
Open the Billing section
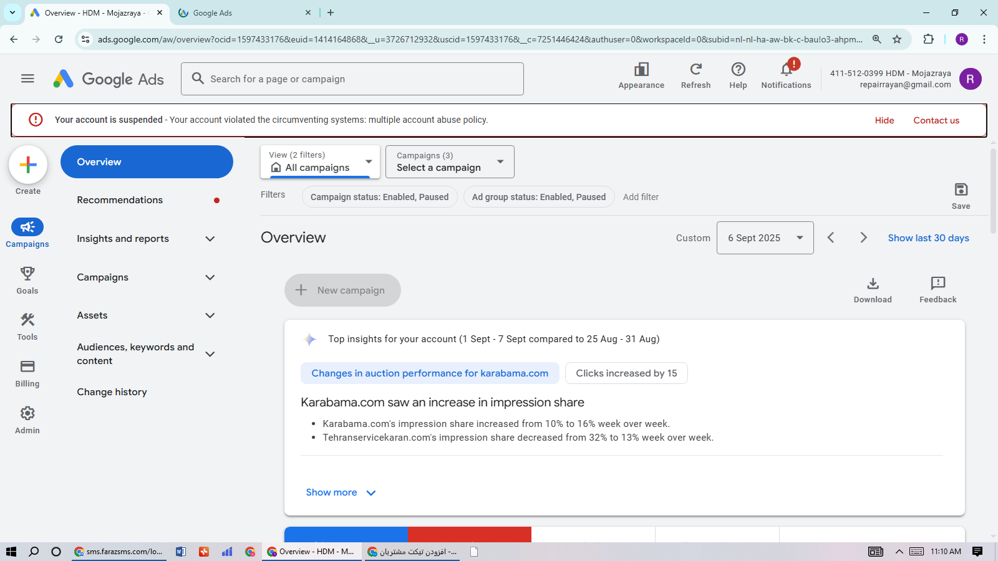click(27, 373)
